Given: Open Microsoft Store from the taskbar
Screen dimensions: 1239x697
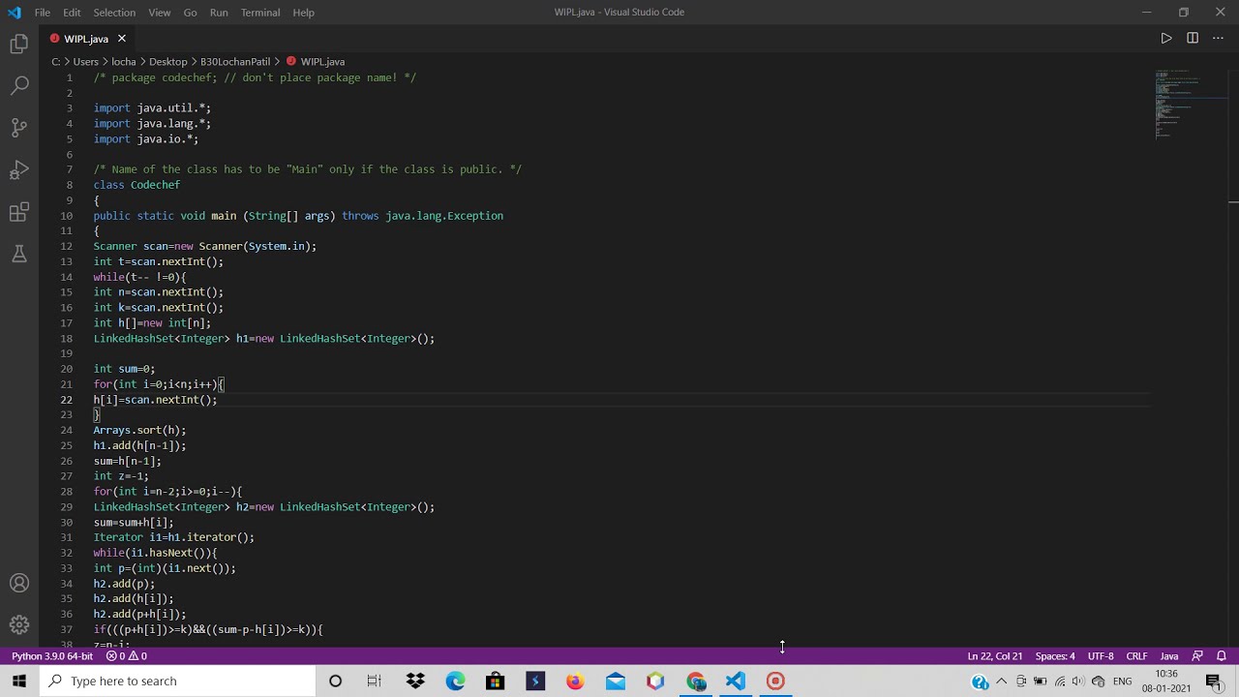Looking at the screenshot, I should pyautogui.click(x=495, y=682).
